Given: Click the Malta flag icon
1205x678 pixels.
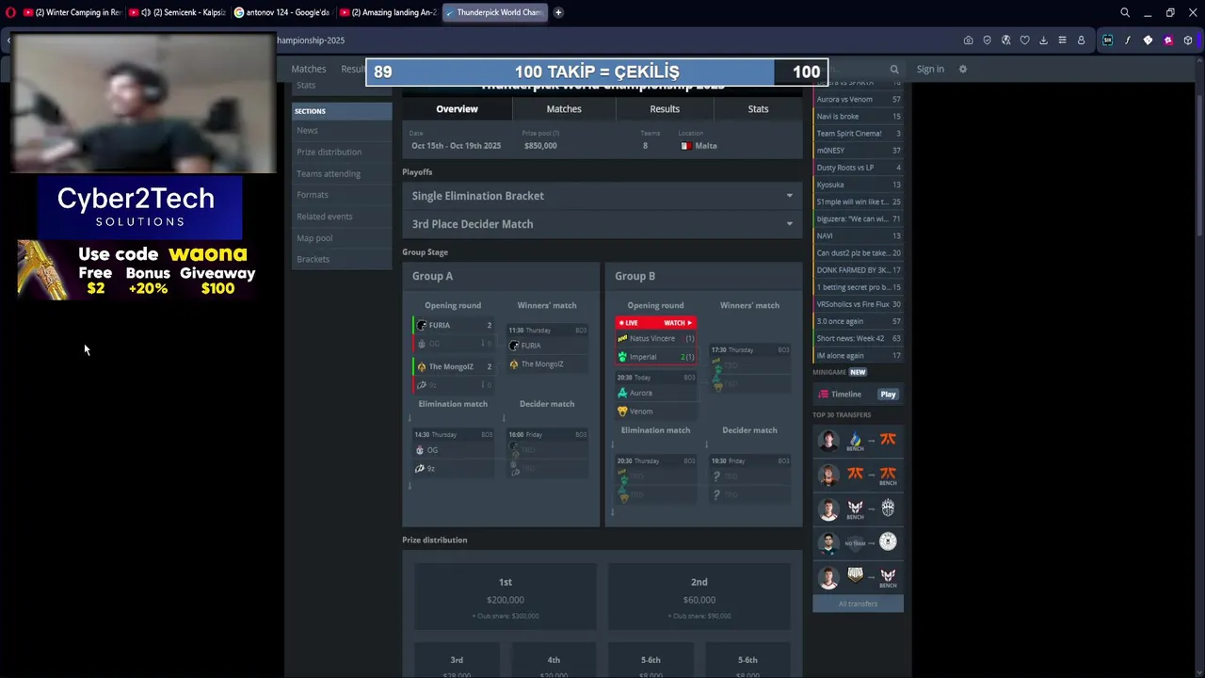Looking at the screenshot, I should tap(685, 146).
